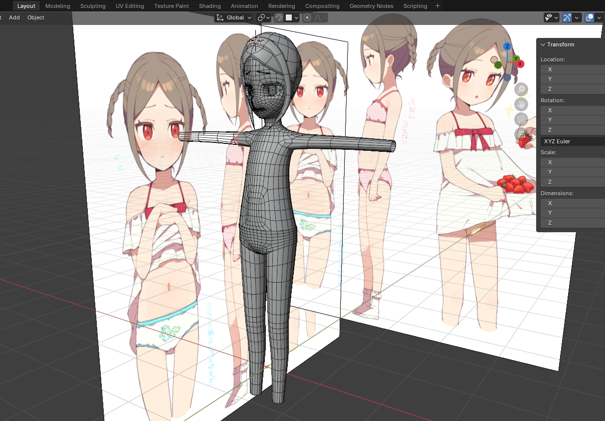Switch to the Geometry Nodes workspace tab
This screenshot has height=421, width=605.
[372, 6]
